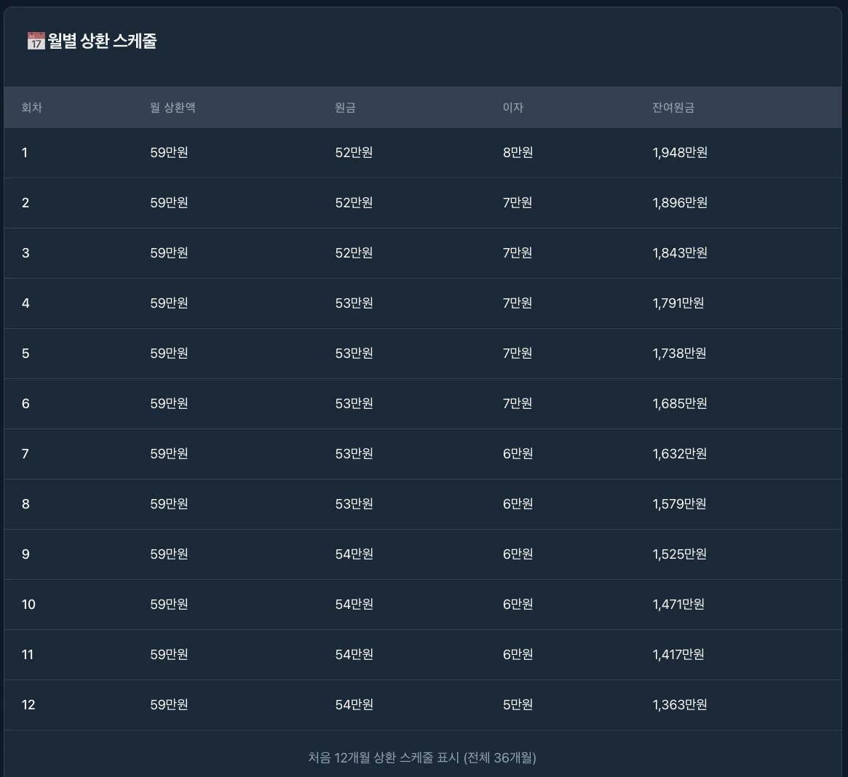Image resolution: width=848 pixels, height=777 pixels.
Task: Click 59만원 monthly payment in row 12
Action: [169, 705]
